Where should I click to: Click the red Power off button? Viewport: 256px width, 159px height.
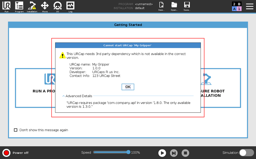(6, 153)
